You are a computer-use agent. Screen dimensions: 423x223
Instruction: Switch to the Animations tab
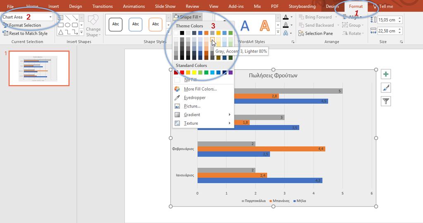[x=134, y=7]
